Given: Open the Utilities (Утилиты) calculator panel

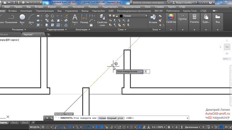Looking at the screenshot, I should (194, 18).
